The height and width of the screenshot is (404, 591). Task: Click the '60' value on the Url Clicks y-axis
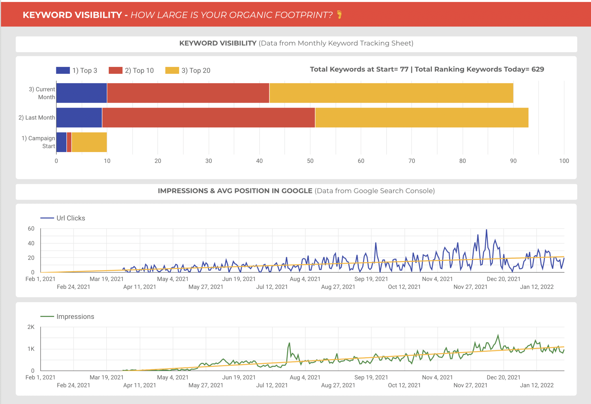click(31, 229)
